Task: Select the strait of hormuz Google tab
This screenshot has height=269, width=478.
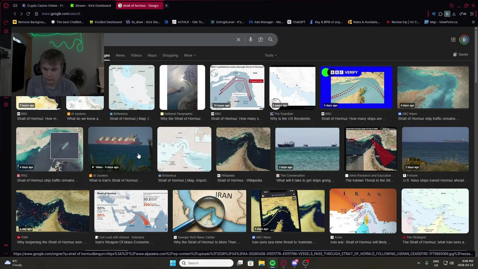Action: [x=139, y=6]
